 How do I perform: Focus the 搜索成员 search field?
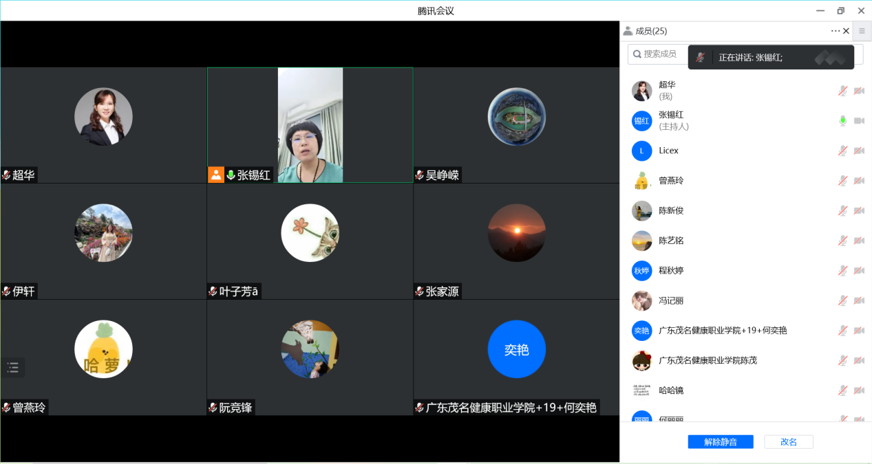pyautogui.click(x=745, y=54)
